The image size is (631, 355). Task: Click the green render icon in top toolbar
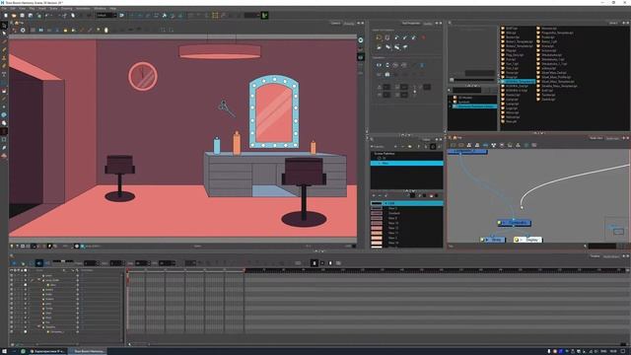[265, 16]
